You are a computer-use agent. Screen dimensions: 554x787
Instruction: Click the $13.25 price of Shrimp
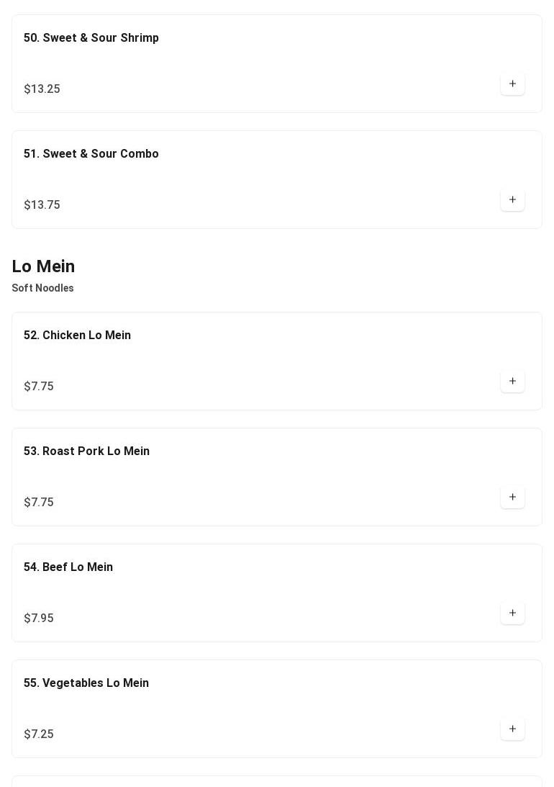(42, 89)
